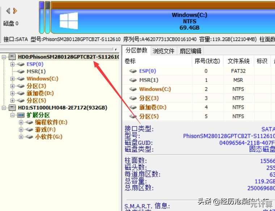Collapse the 扩展分区 tree node

click(x=12, y=115)
